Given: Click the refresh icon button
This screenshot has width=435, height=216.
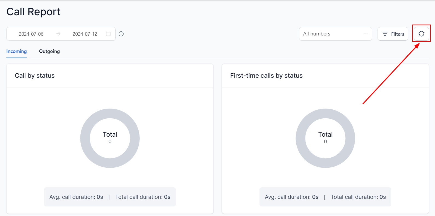Looking at the screenshot, I should (x=421, y=34).
